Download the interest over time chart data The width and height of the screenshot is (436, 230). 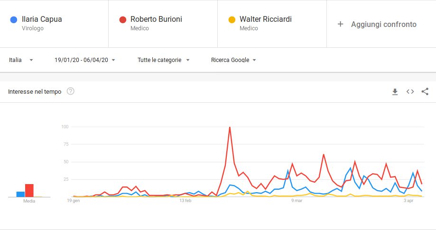[x=395, y=92]
